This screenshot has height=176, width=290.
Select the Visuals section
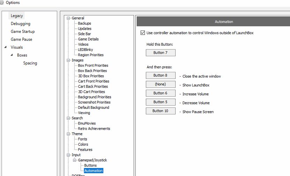tap(17, 47)
